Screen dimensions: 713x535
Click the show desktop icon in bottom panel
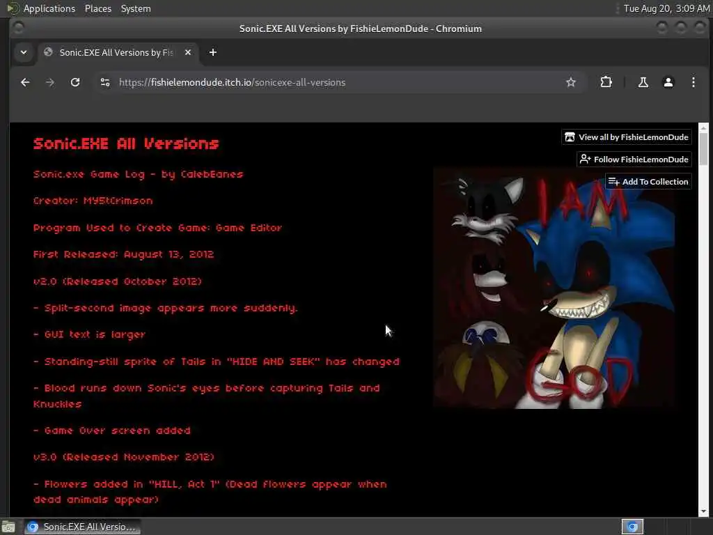(x=8, y=527)
